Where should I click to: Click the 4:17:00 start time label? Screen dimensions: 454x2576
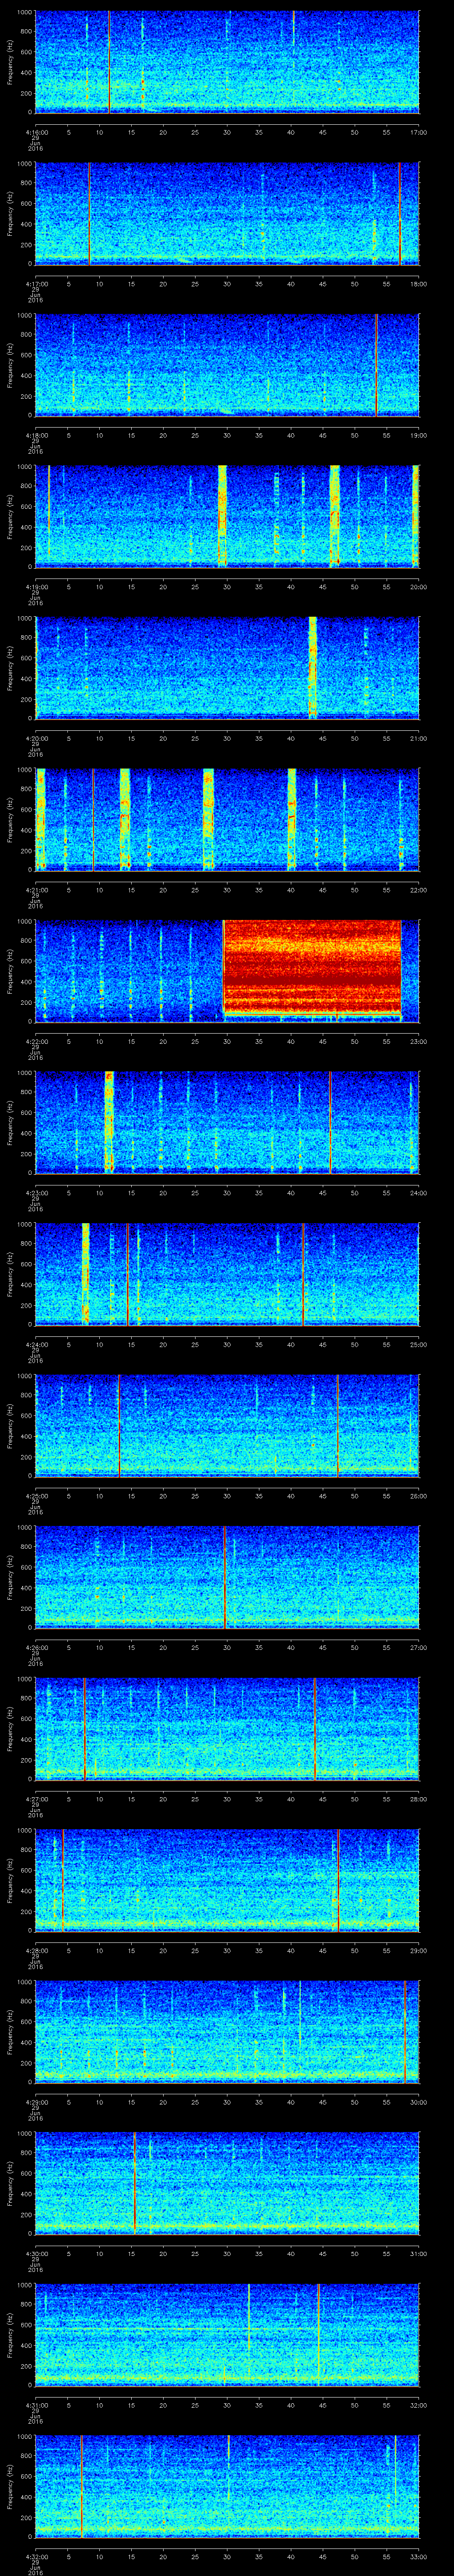tap(36, 284)
